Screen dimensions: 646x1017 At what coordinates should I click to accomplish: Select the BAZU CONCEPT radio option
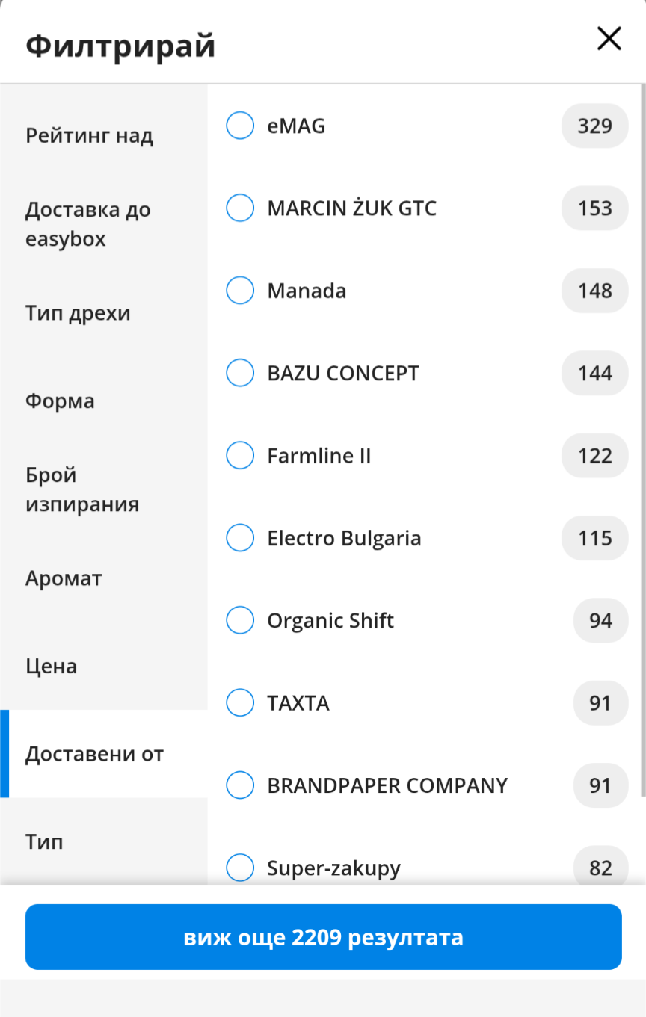point(240,373)
